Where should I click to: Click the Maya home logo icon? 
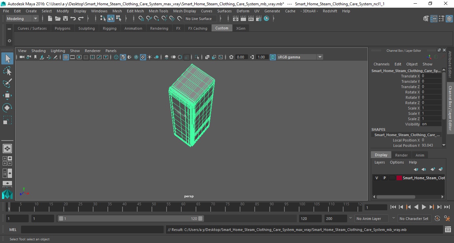7,194
